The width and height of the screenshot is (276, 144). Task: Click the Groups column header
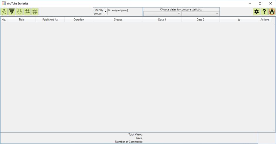118,20
